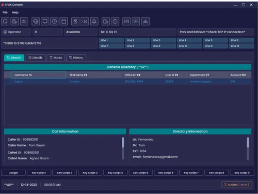Image resolution: width=258 pixels, height=194 pixels.
Task: Run Key Script 7
Action: point(191,173)
